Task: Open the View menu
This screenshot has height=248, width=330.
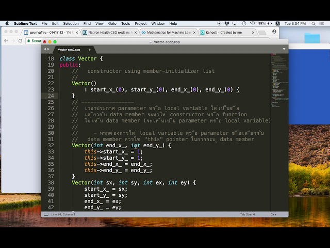Action: click(x=100, y=23)
